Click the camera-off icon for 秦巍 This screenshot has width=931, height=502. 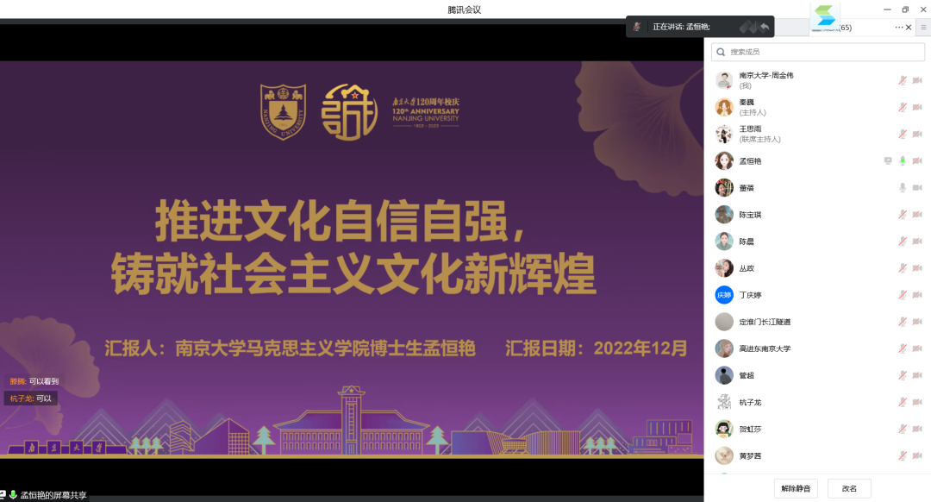click(917, 108)
